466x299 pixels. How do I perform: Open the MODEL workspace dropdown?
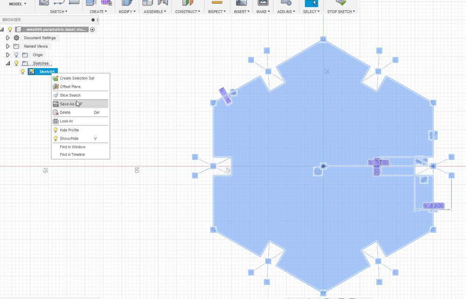(x=18, y=4)
